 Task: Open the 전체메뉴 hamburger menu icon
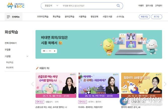(8, 17)
